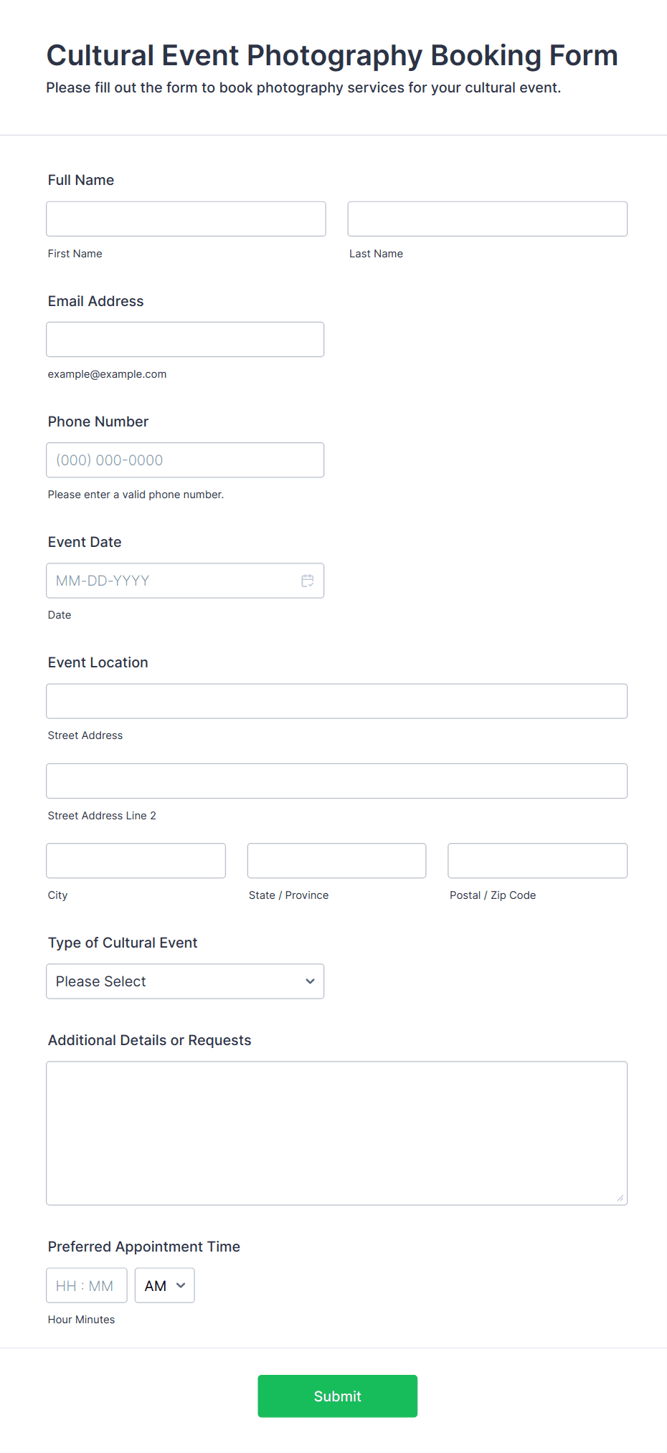Click the chevron arrow on Please Select

(310, 981)
